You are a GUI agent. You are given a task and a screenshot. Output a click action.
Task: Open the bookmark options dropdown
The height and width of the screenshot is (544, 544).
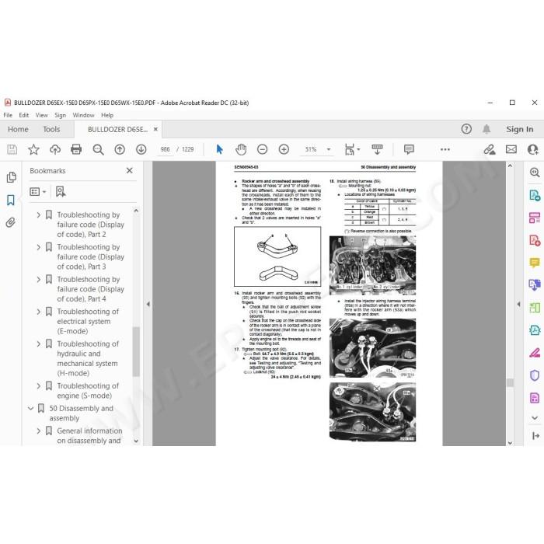click(38, 191)
